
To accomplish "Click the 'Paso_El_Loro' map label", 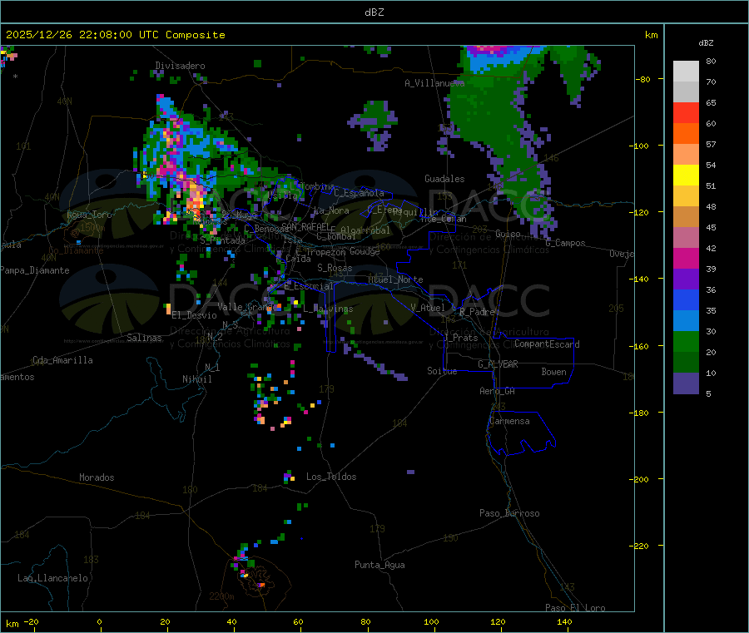I will coord(576,608).
